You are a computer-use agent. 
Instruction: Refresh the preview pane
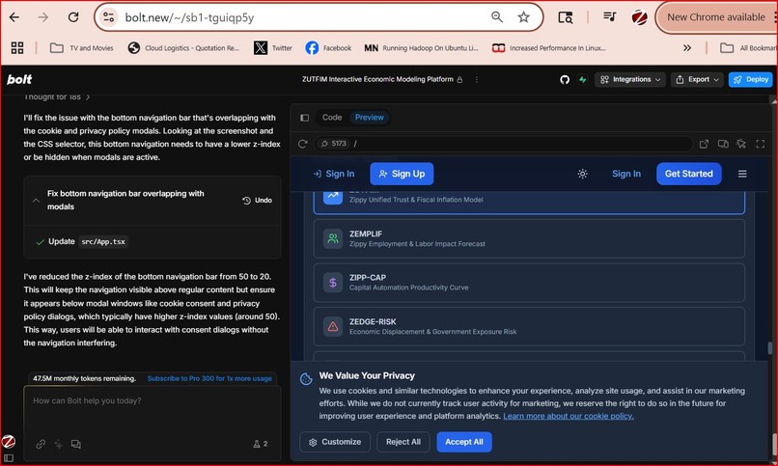click(303, 144)
